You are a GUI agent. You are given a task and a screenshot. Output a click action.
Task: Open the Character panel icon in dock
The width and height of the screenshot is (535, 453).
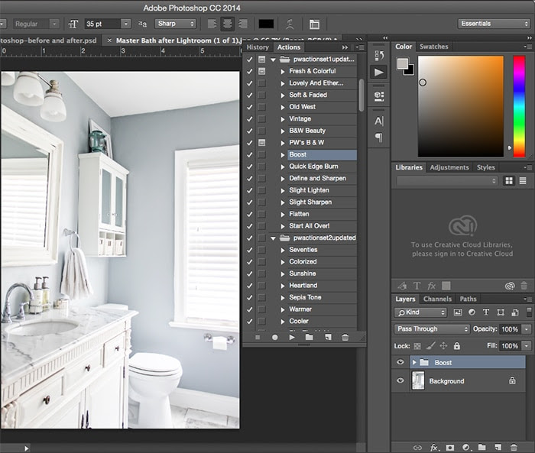[379, 121]
